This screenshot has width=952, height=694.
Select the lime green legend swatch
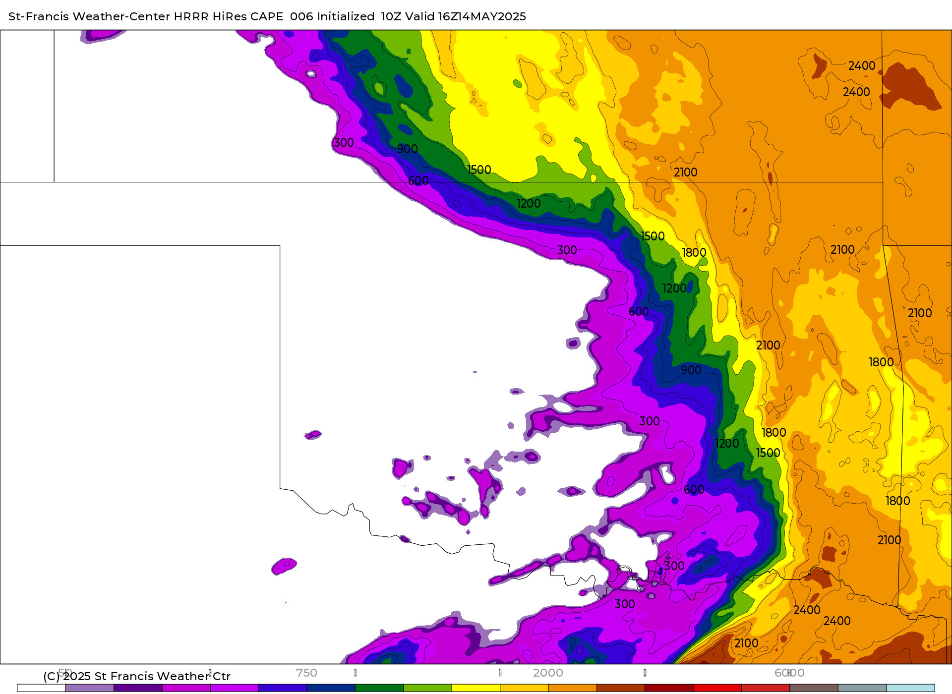coord(427,688)
